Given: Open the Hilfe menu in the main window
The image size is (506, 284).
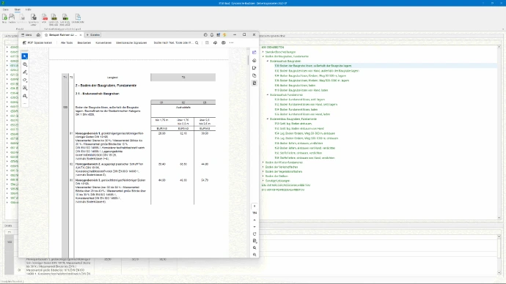Looking at the screenshot, I should tap(29, 10).
